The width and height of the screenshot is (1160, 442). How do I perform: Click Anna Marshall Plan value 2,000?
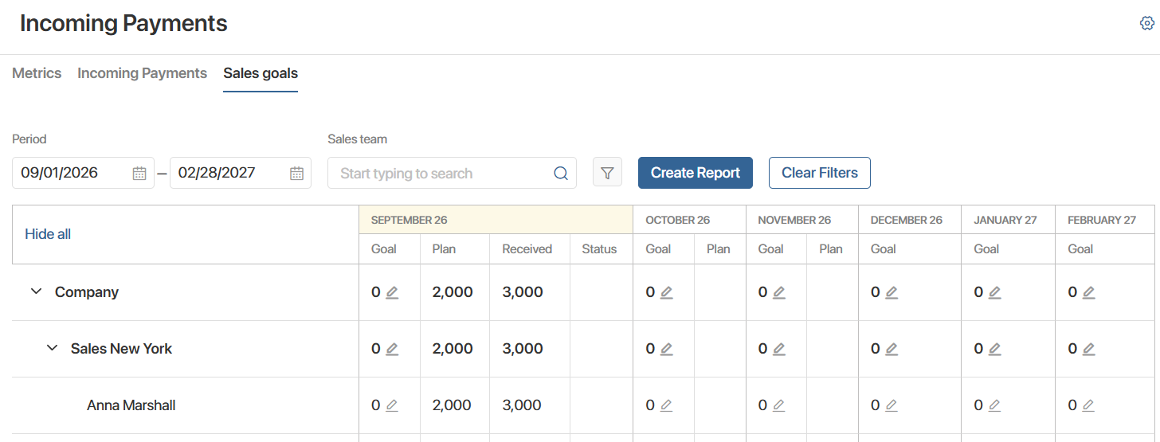point(453,405)
